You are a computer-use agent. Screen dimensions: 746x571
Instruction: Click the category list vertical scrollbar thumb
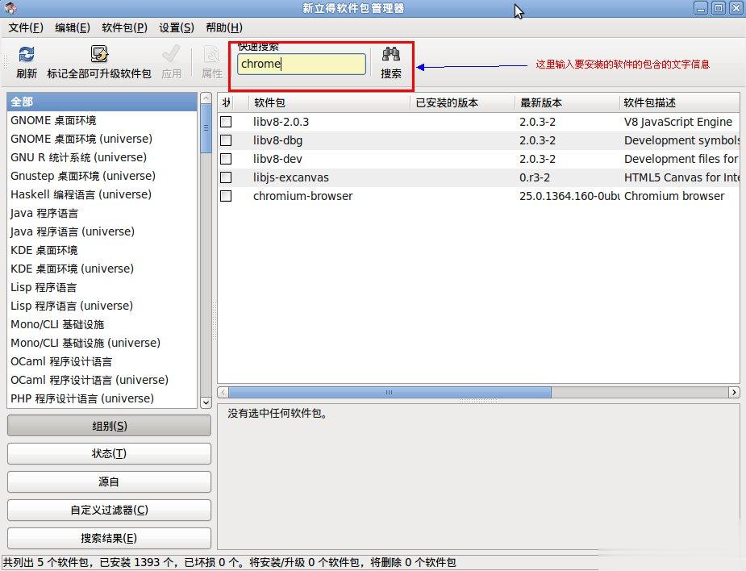click(206, 128)
